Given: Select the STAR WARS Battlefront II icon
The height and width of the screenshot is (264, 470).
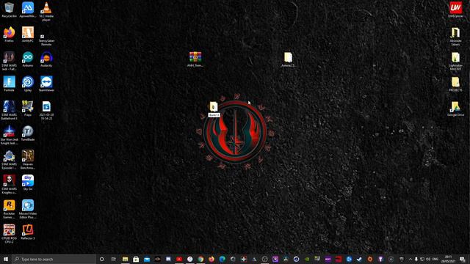Looking at the screenshot, I should (9, 111).
